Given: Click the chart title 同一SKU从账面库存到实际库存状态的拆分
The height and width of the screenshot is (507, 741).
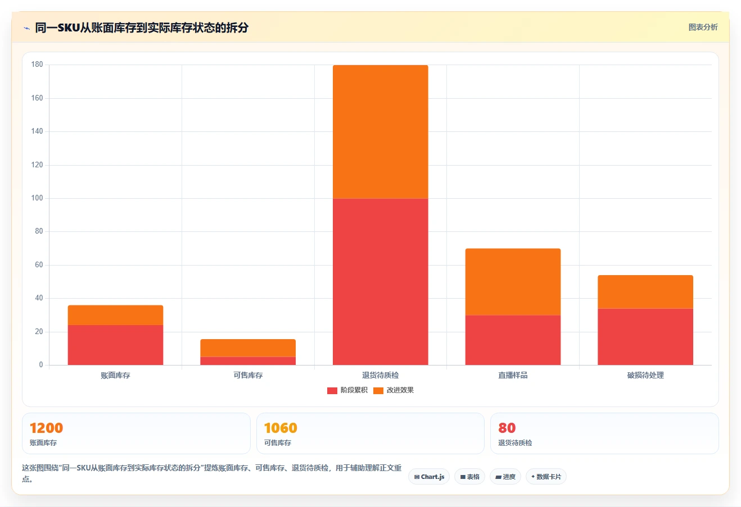Looking at the screenshot, I should pos(142,28).
